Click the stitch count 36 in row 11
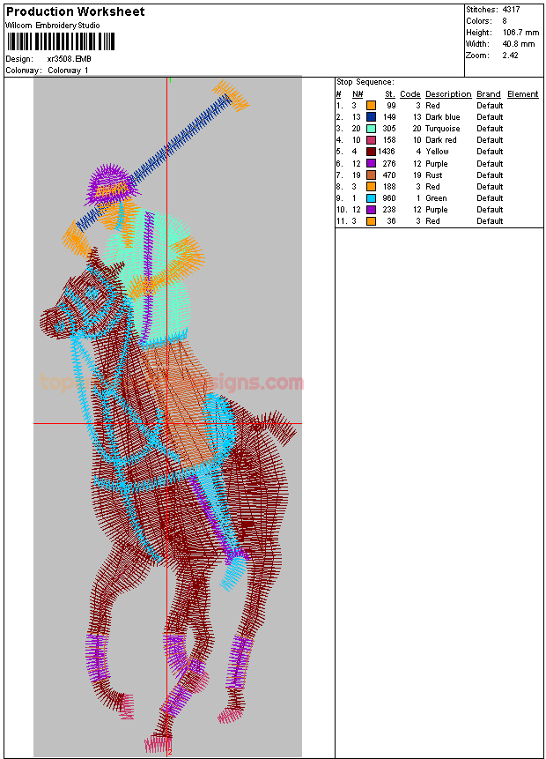546x759 pixels. 391,221
